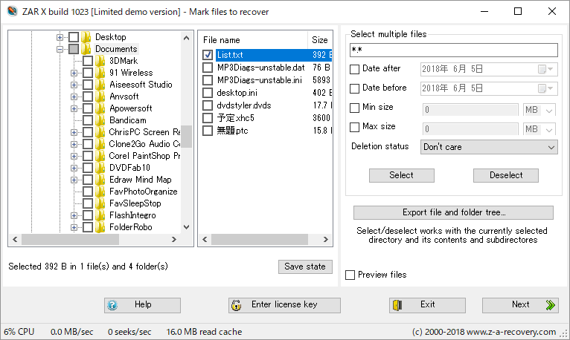Expand the Apowersoft folder node

74,108
